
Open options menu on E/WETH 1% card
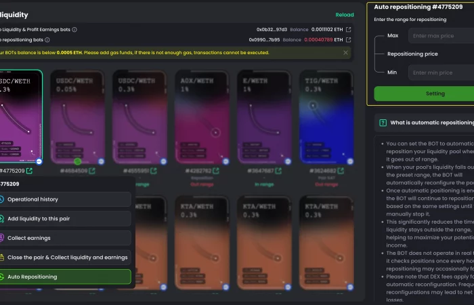[288, 161]
